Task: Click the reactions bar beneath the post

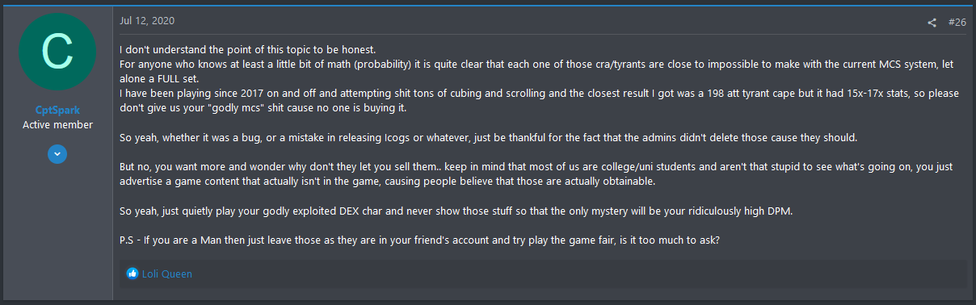Action: pos(543,274)
